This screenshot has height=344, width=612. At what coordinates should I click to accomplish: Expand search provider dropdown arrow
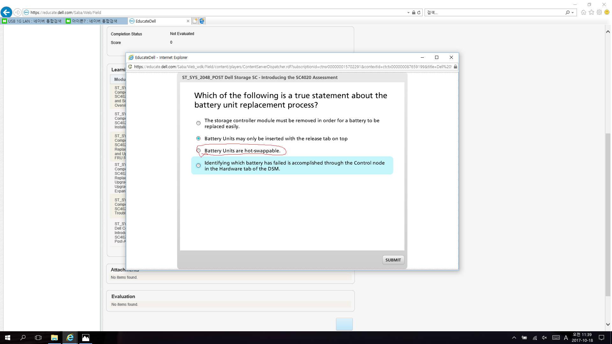coord(573,12)
